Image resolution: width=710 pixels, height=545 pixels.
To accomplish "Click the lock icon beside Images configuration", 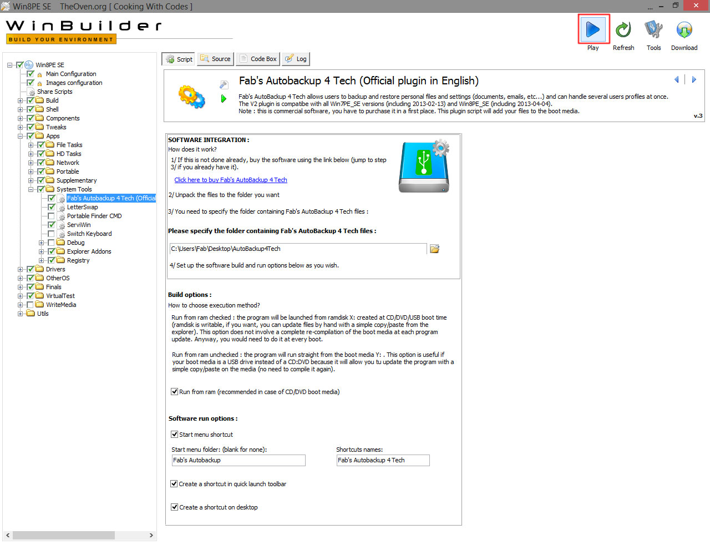I will (39, 83).
